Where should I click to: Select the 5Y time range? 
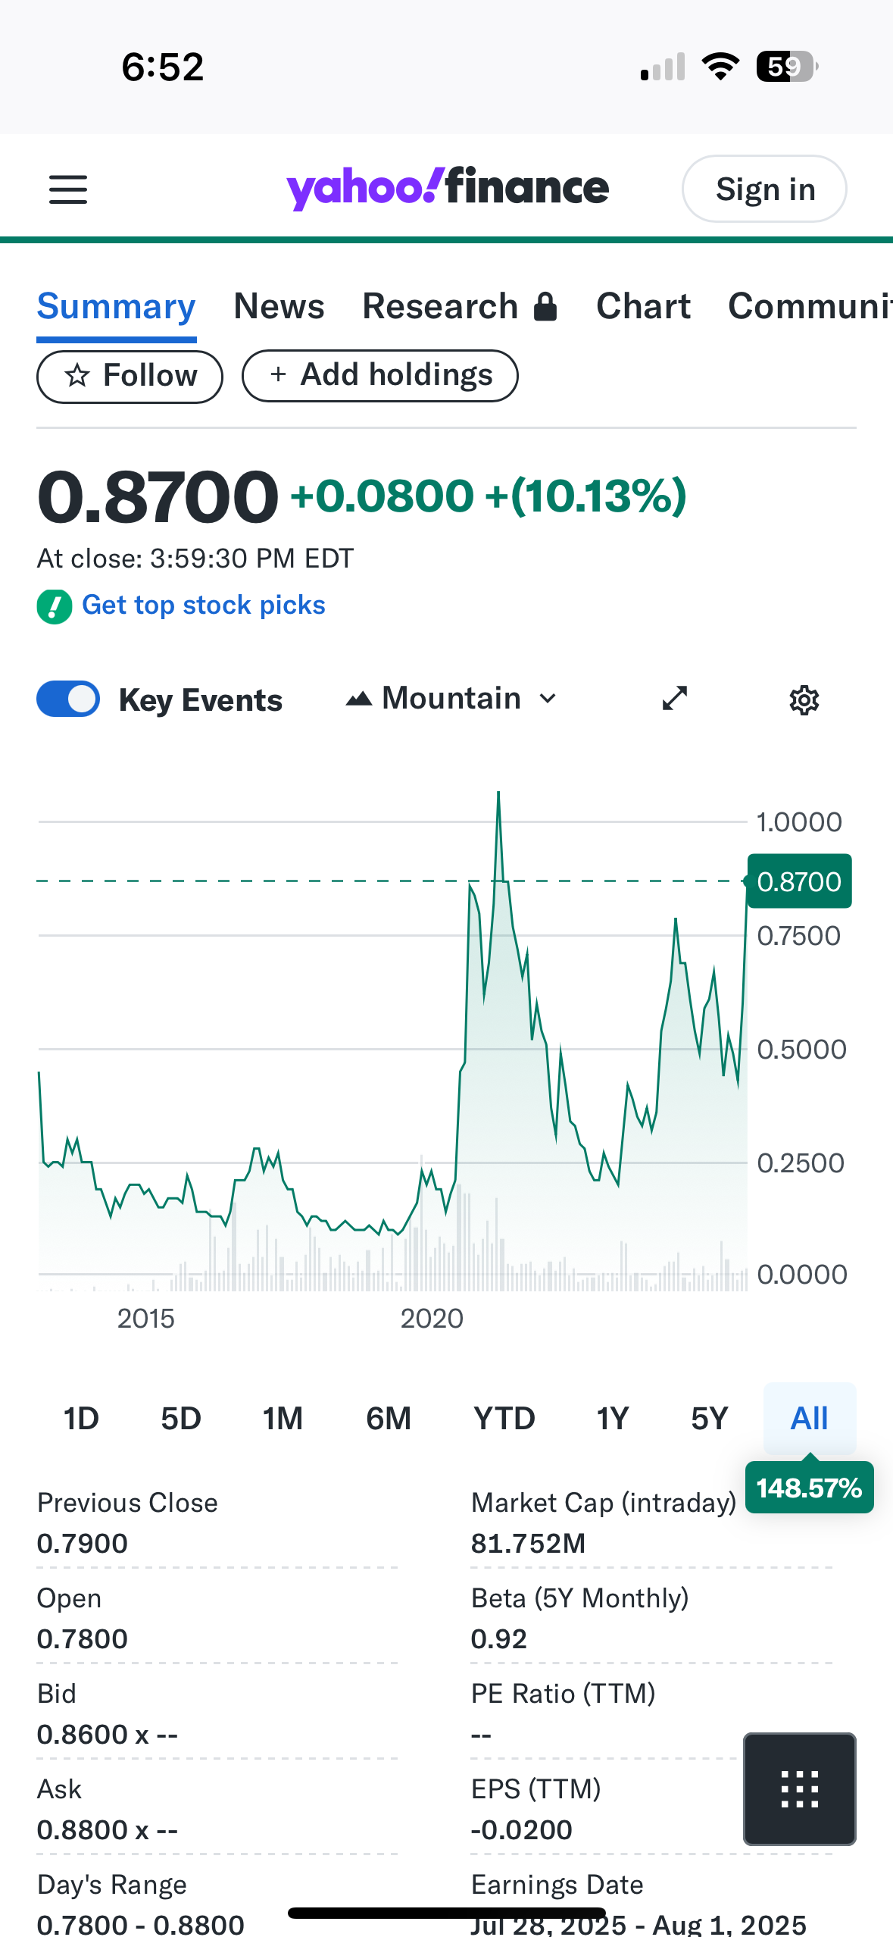(710, 1419)
